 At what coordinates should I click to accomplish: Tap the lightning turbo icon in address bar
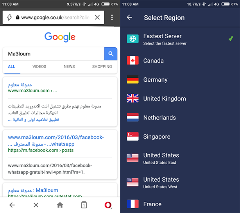(9, 17)
